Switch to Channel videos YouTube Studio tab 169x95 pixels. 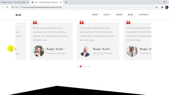[15, 2]
